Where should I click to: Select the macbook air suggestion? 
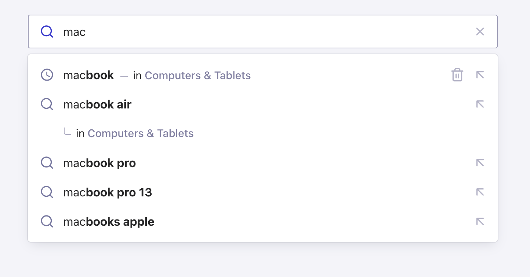[x=97, y=104]
